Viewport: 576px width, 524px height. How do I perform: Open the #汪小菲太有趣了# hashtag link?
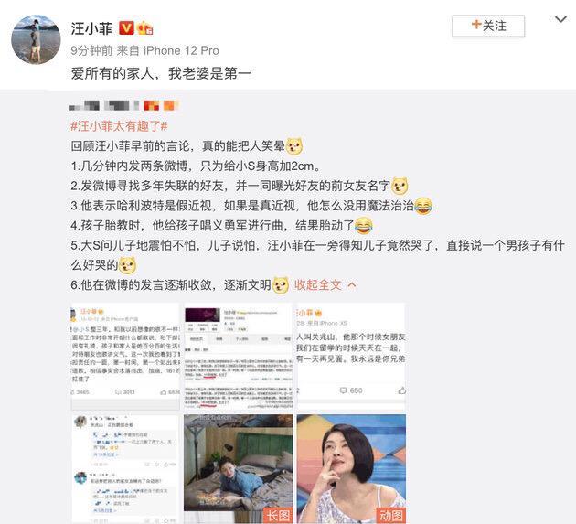120,126
